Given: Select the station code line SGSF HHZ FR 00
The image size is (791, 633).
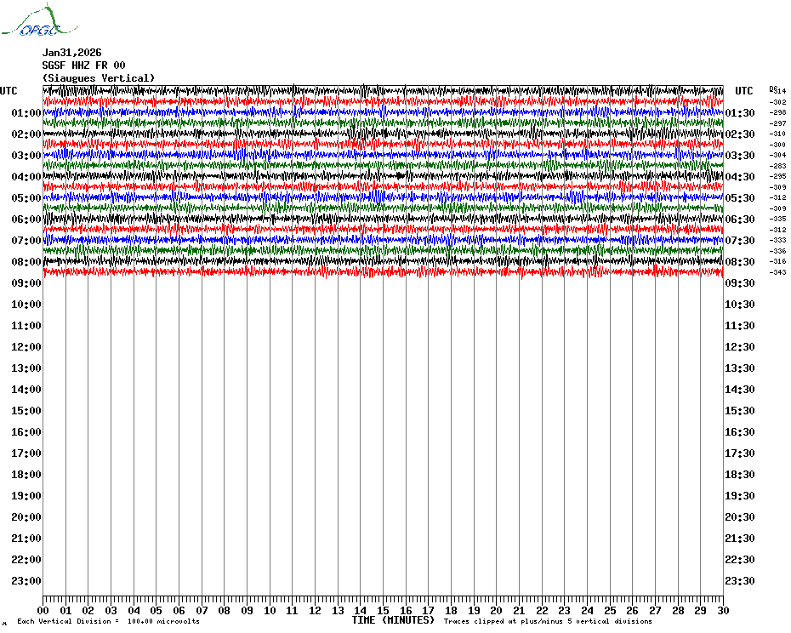Looking at the screenshot, I should [83, 66].
